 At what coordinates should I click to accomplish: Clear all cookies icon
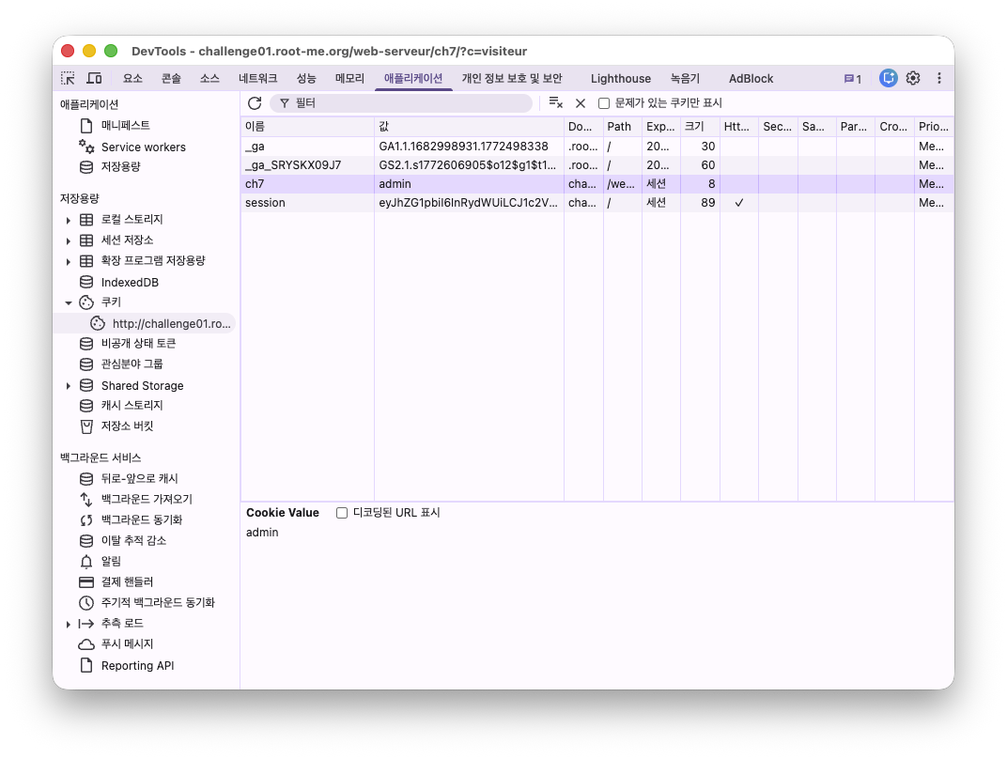click(555, 102)
